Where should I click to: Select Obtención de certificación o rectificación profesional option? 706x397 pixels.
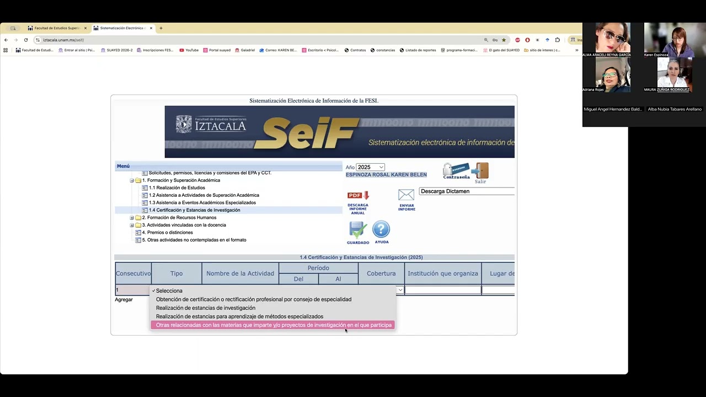[x=272, y=299]
